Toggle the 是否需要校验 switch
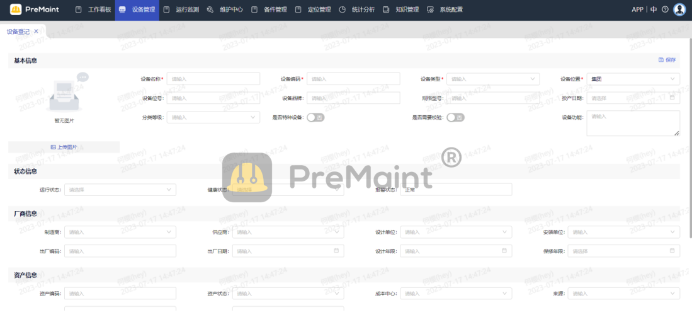The height and width of the screenshot is (327, 692). coord(455,117)
